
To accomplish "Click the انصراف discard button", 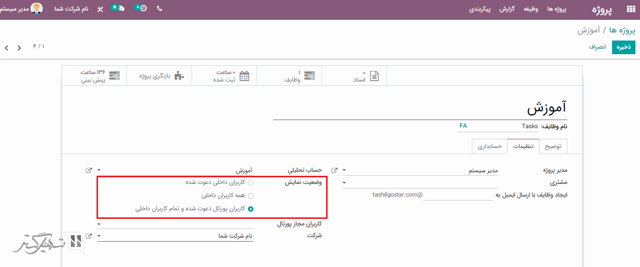I will coord(597,47).
